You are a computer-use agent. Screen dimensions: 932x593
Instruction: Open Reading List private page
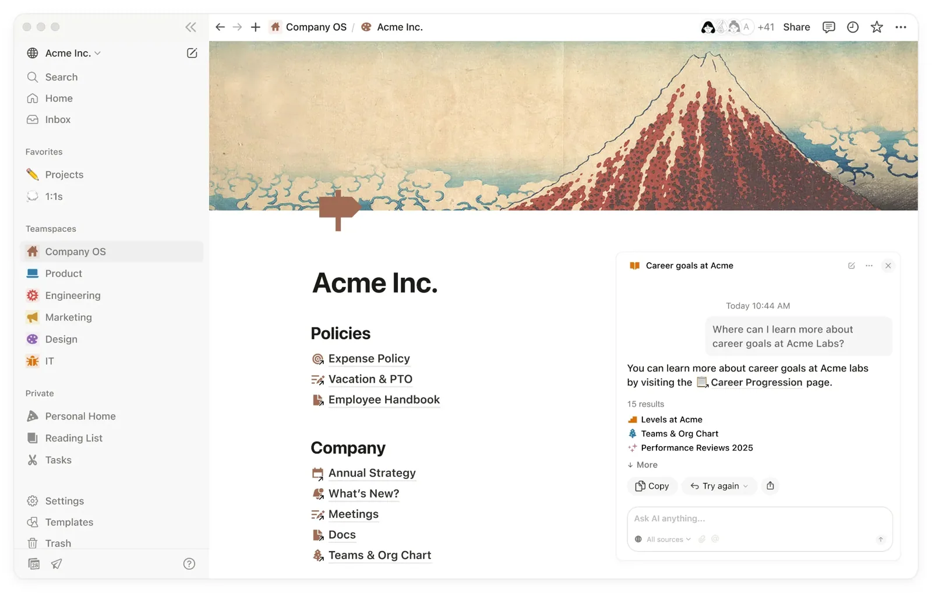(112, 438)
